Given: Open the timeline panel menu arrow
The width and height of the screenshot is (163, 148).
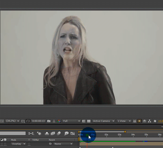Looking at the screenshot, I should point(162,127).
